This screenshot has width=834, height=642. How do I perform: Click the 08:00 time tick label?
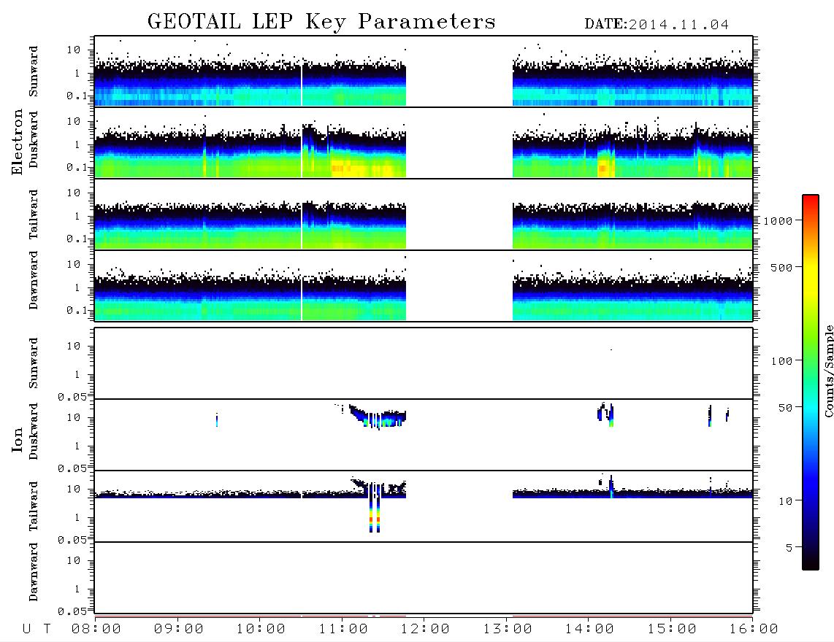[x=96, y=630]
